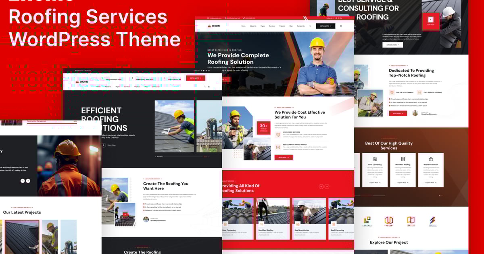Screen dimensions: 484x254
Task: Click Full-Service Offering icon
Action: pos(420,92)
